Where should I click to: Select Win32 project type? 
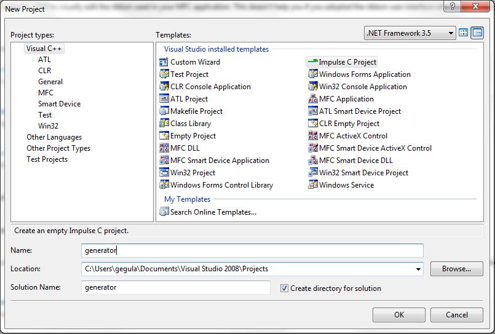tap(48, 126)
